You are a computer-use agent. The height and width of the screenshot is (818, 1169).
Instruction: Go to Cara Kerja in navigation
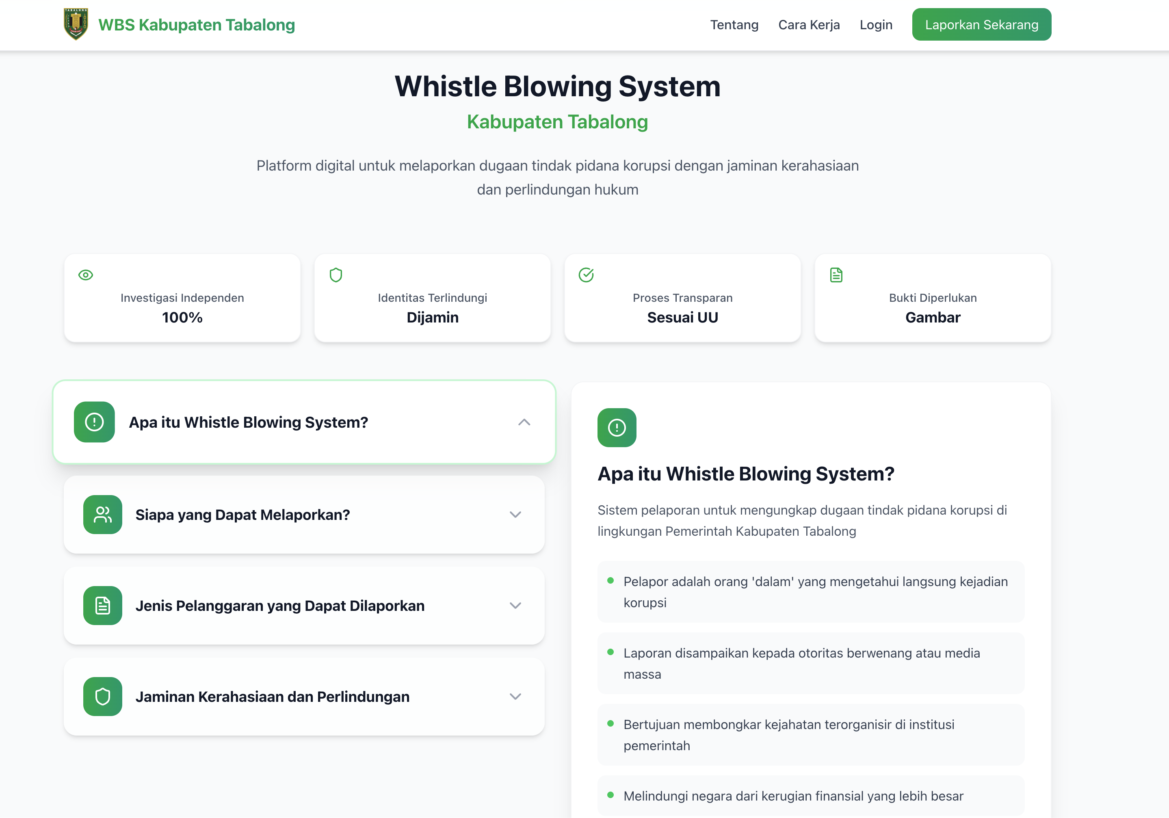809,25
